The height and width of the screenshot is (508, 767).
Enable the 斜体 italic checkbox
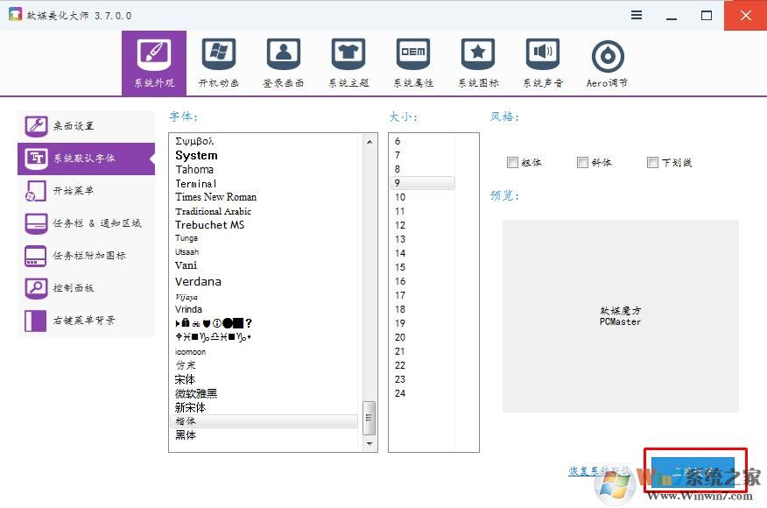(582, 163)
